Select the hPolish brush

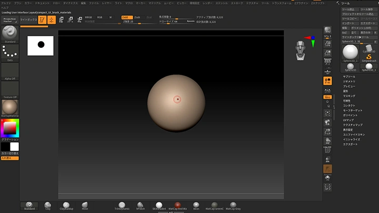(141, 206)
